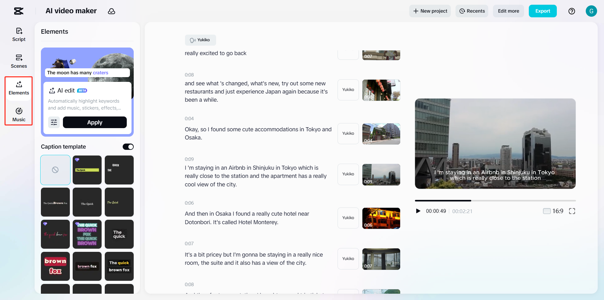Click the CapCut logo icon
604x300 pixels.
(x=19, y=11)
